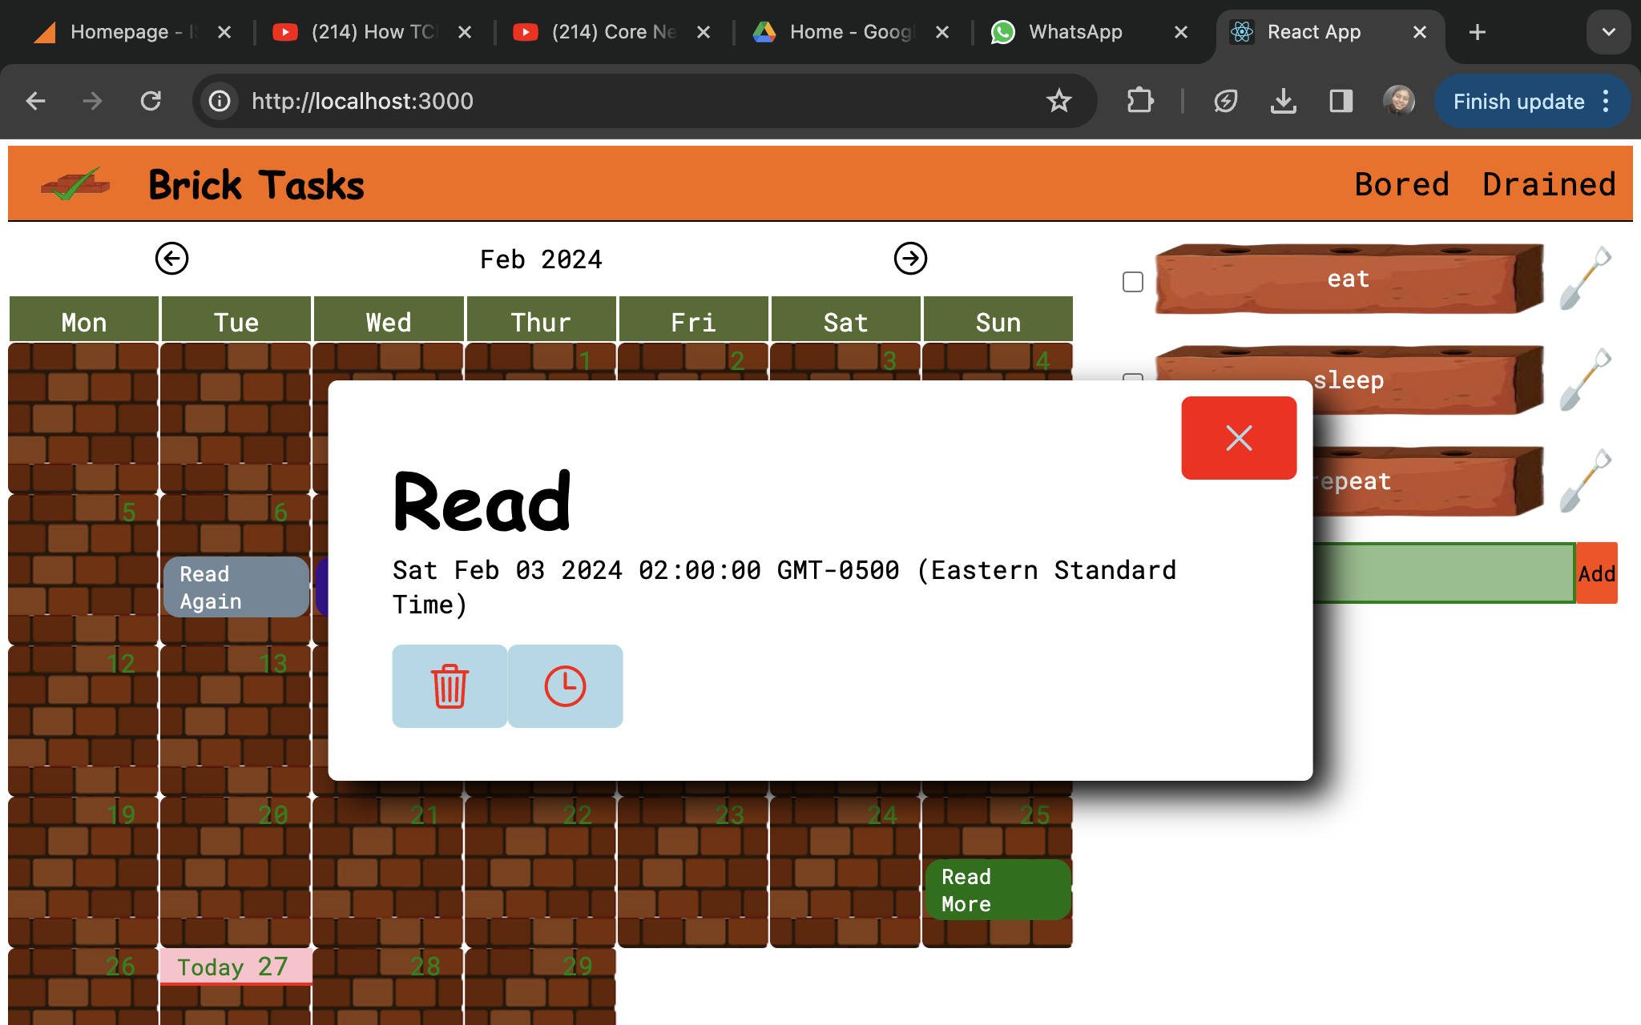This screenshot has width=1641, height=1025.
Task: Delete task with trash can icon
Action: click(x=450, y=686)
